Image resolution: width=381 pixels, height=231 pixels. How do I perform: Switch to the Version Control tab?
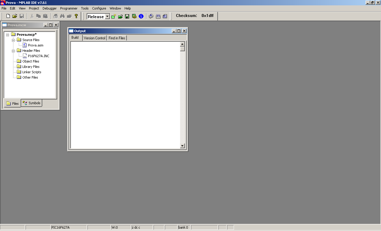tap(94, 38)
